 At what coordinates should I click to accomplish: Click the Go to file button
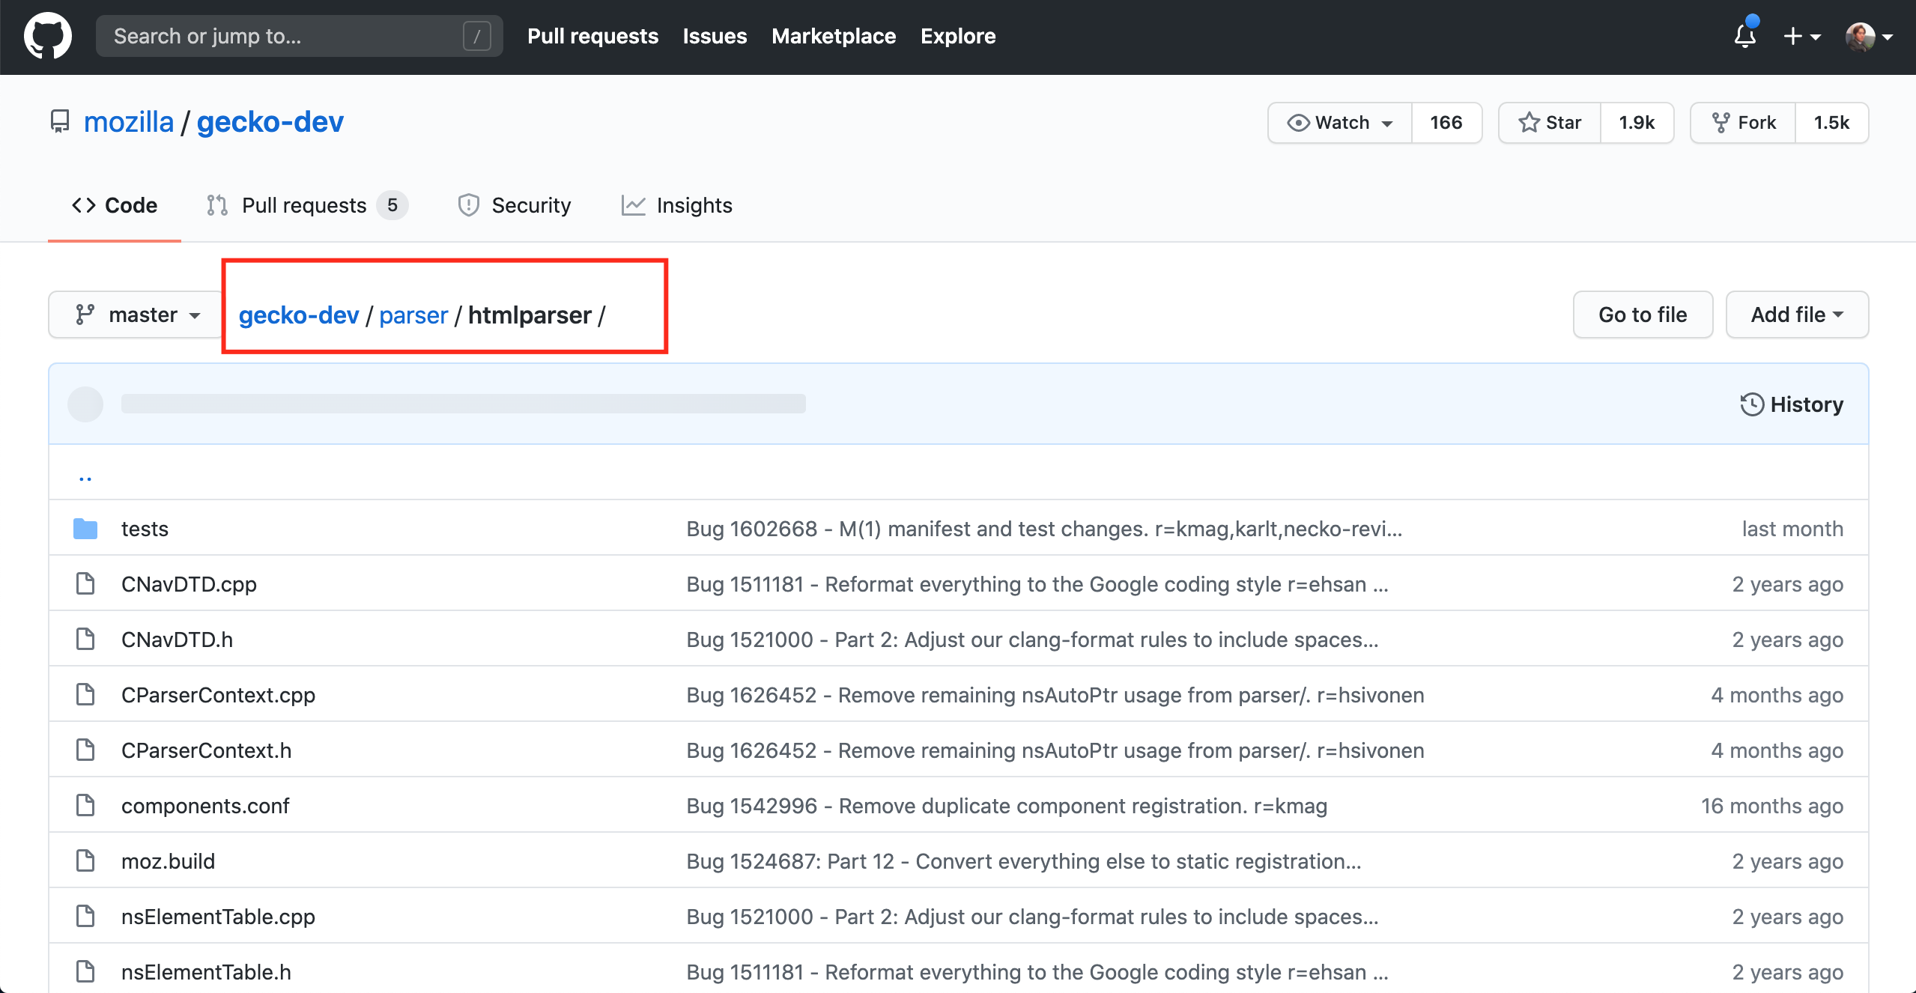click(x=1642, y=315)
